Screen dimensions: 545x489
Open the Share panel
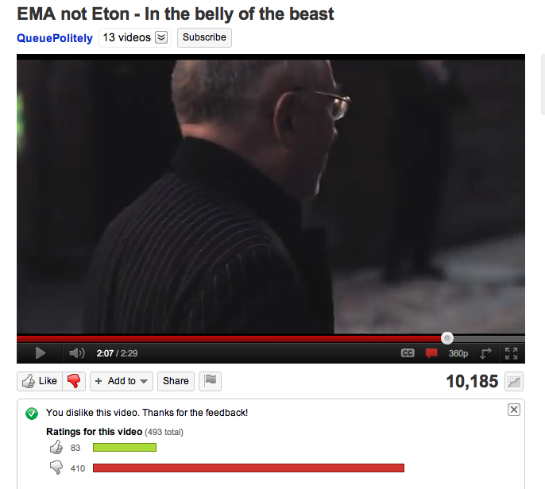pos(176,381)
